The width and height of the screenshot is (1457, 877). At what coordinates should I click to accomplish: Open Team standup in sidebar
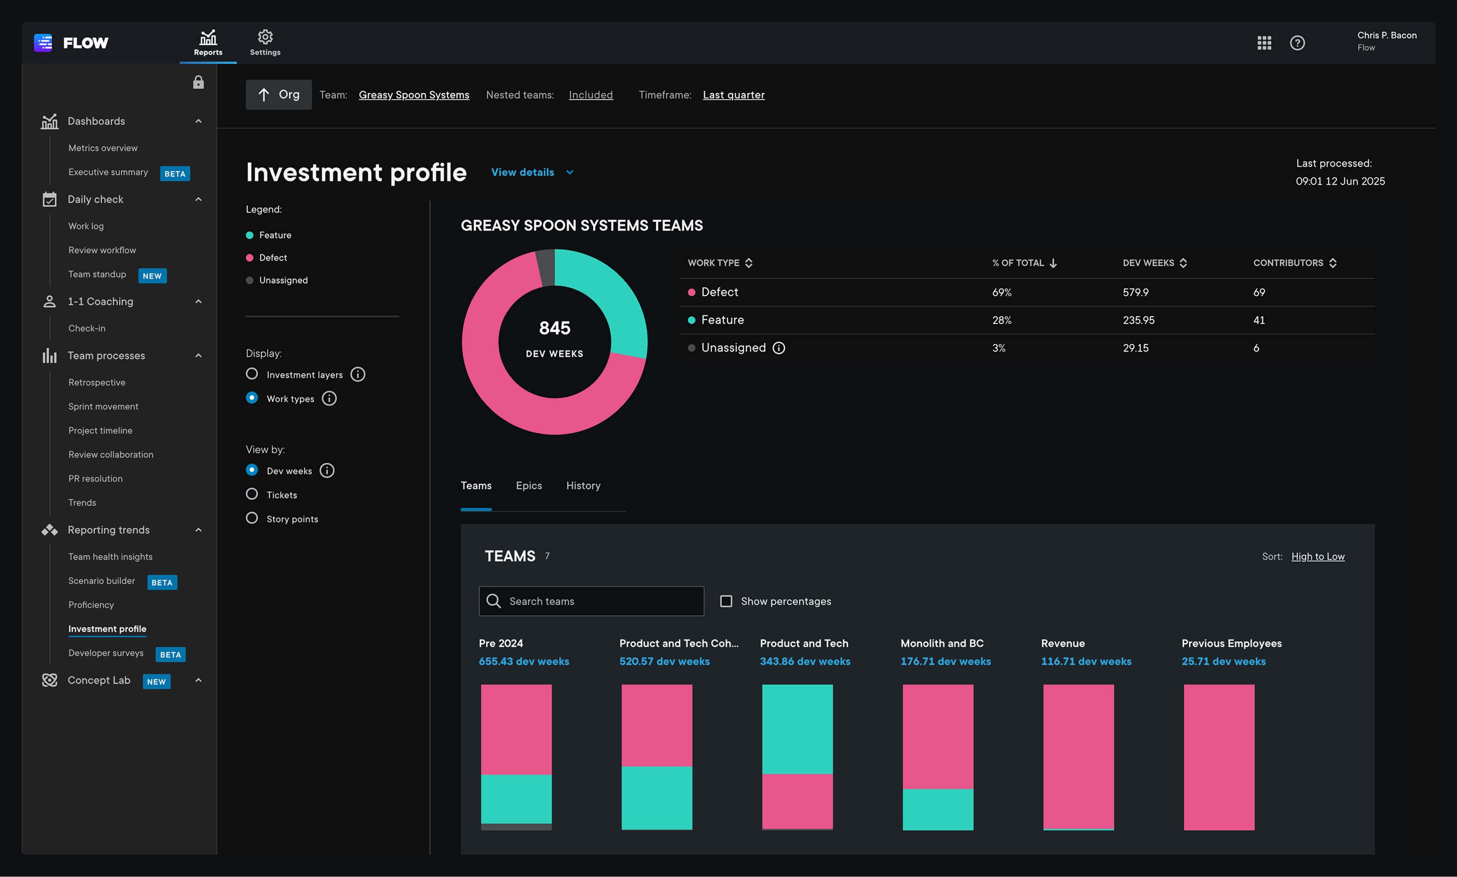click(97, 274)
